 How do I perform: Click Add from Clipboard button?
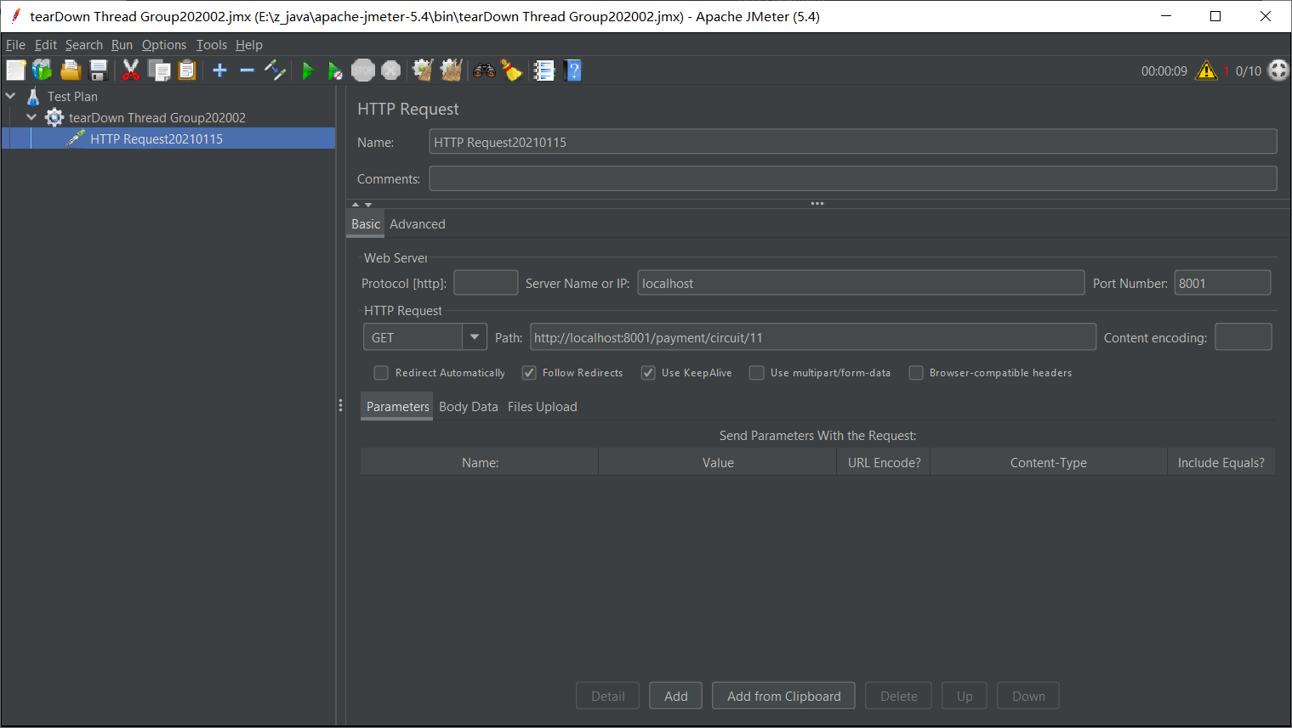tap(784, 697)
